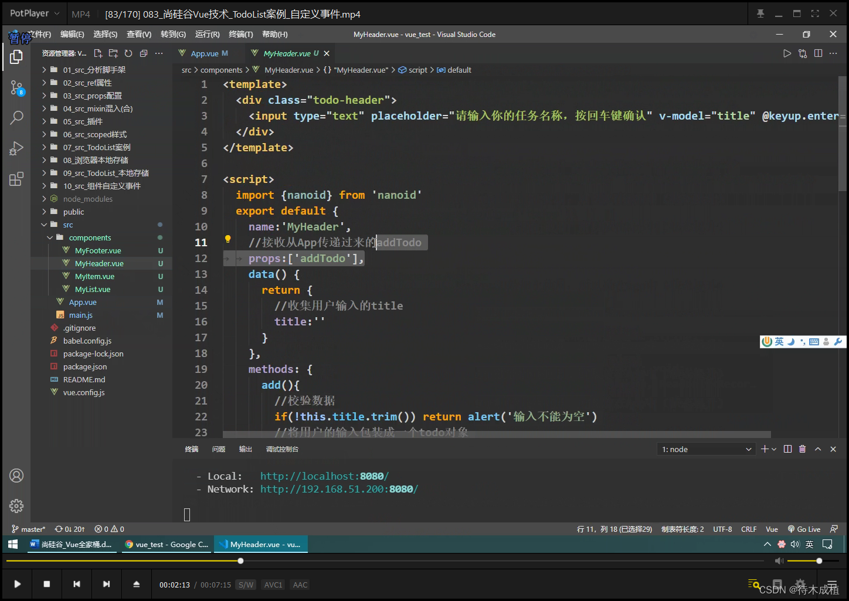Open the http://192.168.51.200:8080/ network link
This screenshot has height=601, width=849.
pyautogui.click(x=339, y=489)
